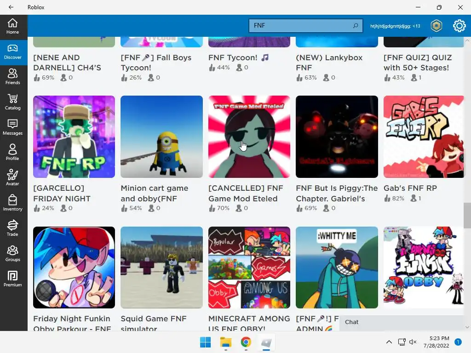Open the [GARCELLO] FRIDAY NIGHT game thumbnail
This screenshot has height=353, width=471.
[74, 137]
